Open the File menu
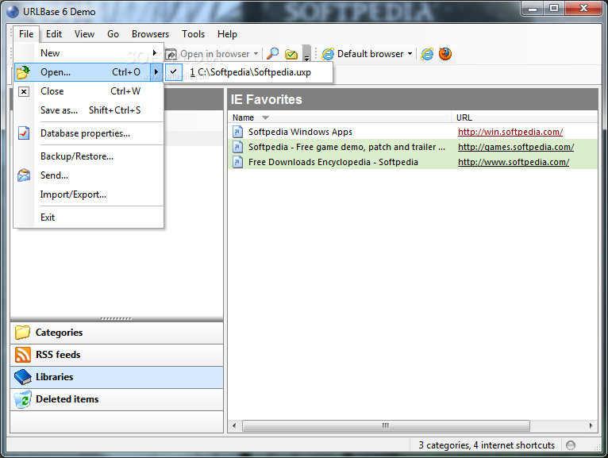608x458 pixels. (x=26, y=34)
